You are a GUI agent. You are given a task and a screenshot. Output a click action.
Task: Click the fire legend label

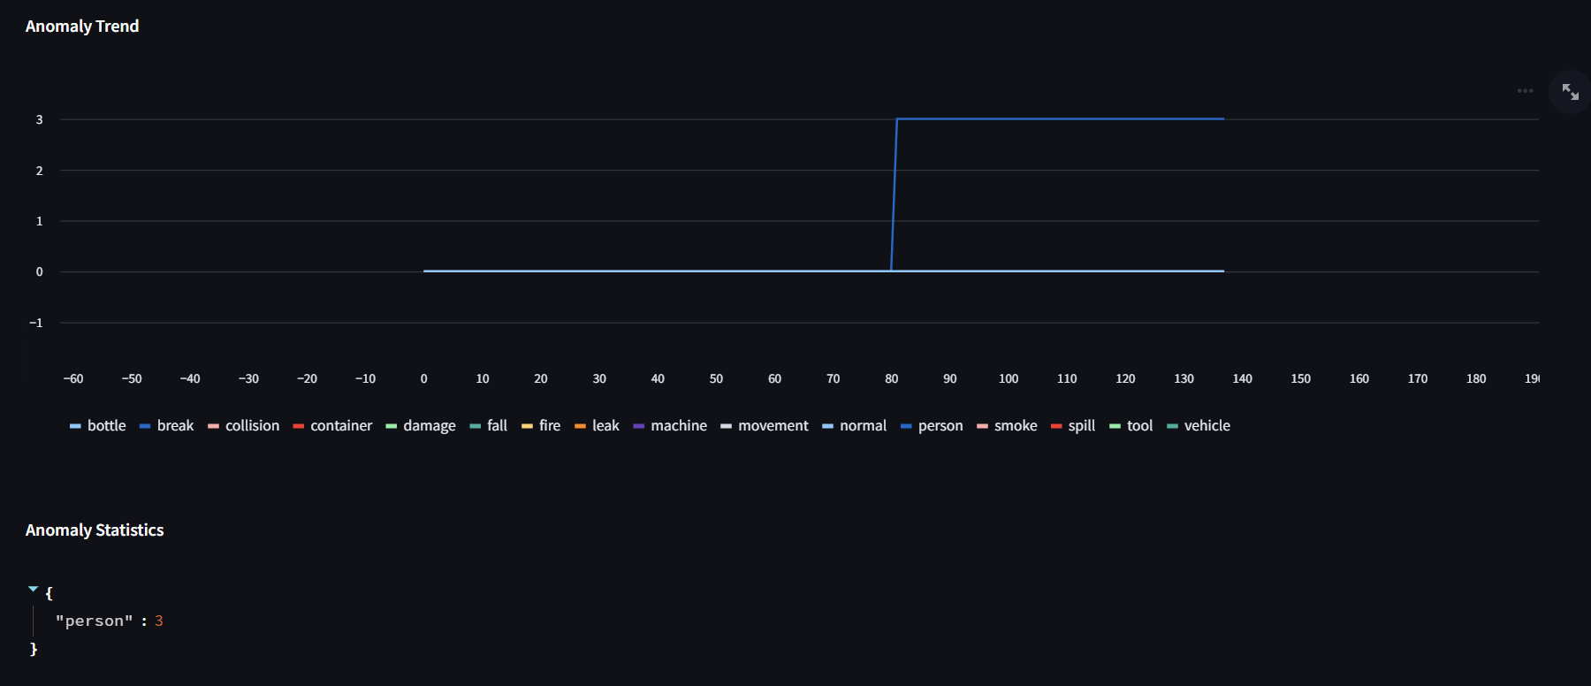click(550, 426)
